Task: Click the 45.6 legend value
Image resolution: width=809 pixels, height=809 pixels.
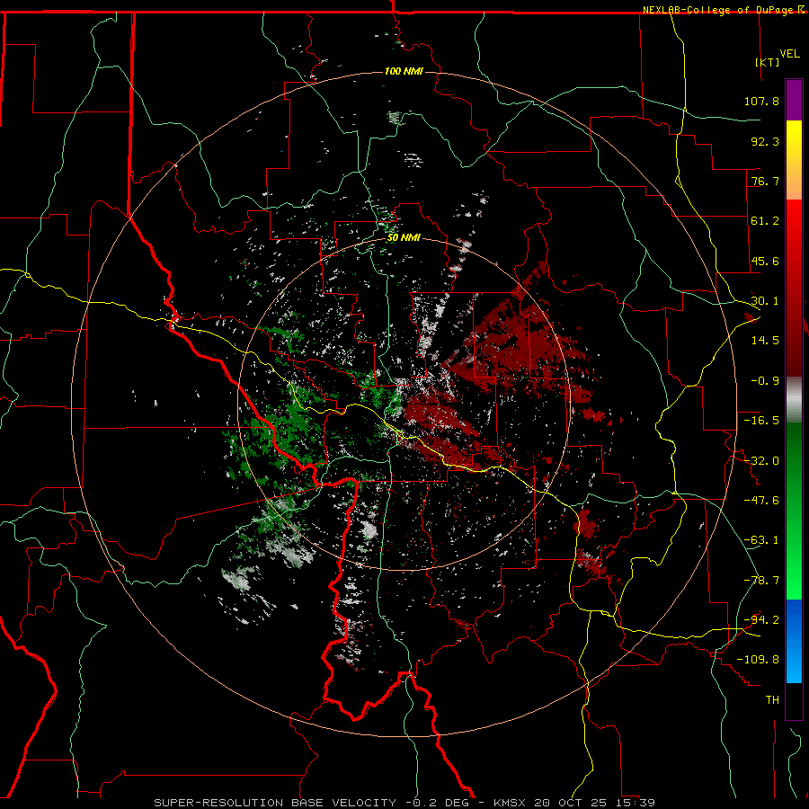Action: coord(765,261)
